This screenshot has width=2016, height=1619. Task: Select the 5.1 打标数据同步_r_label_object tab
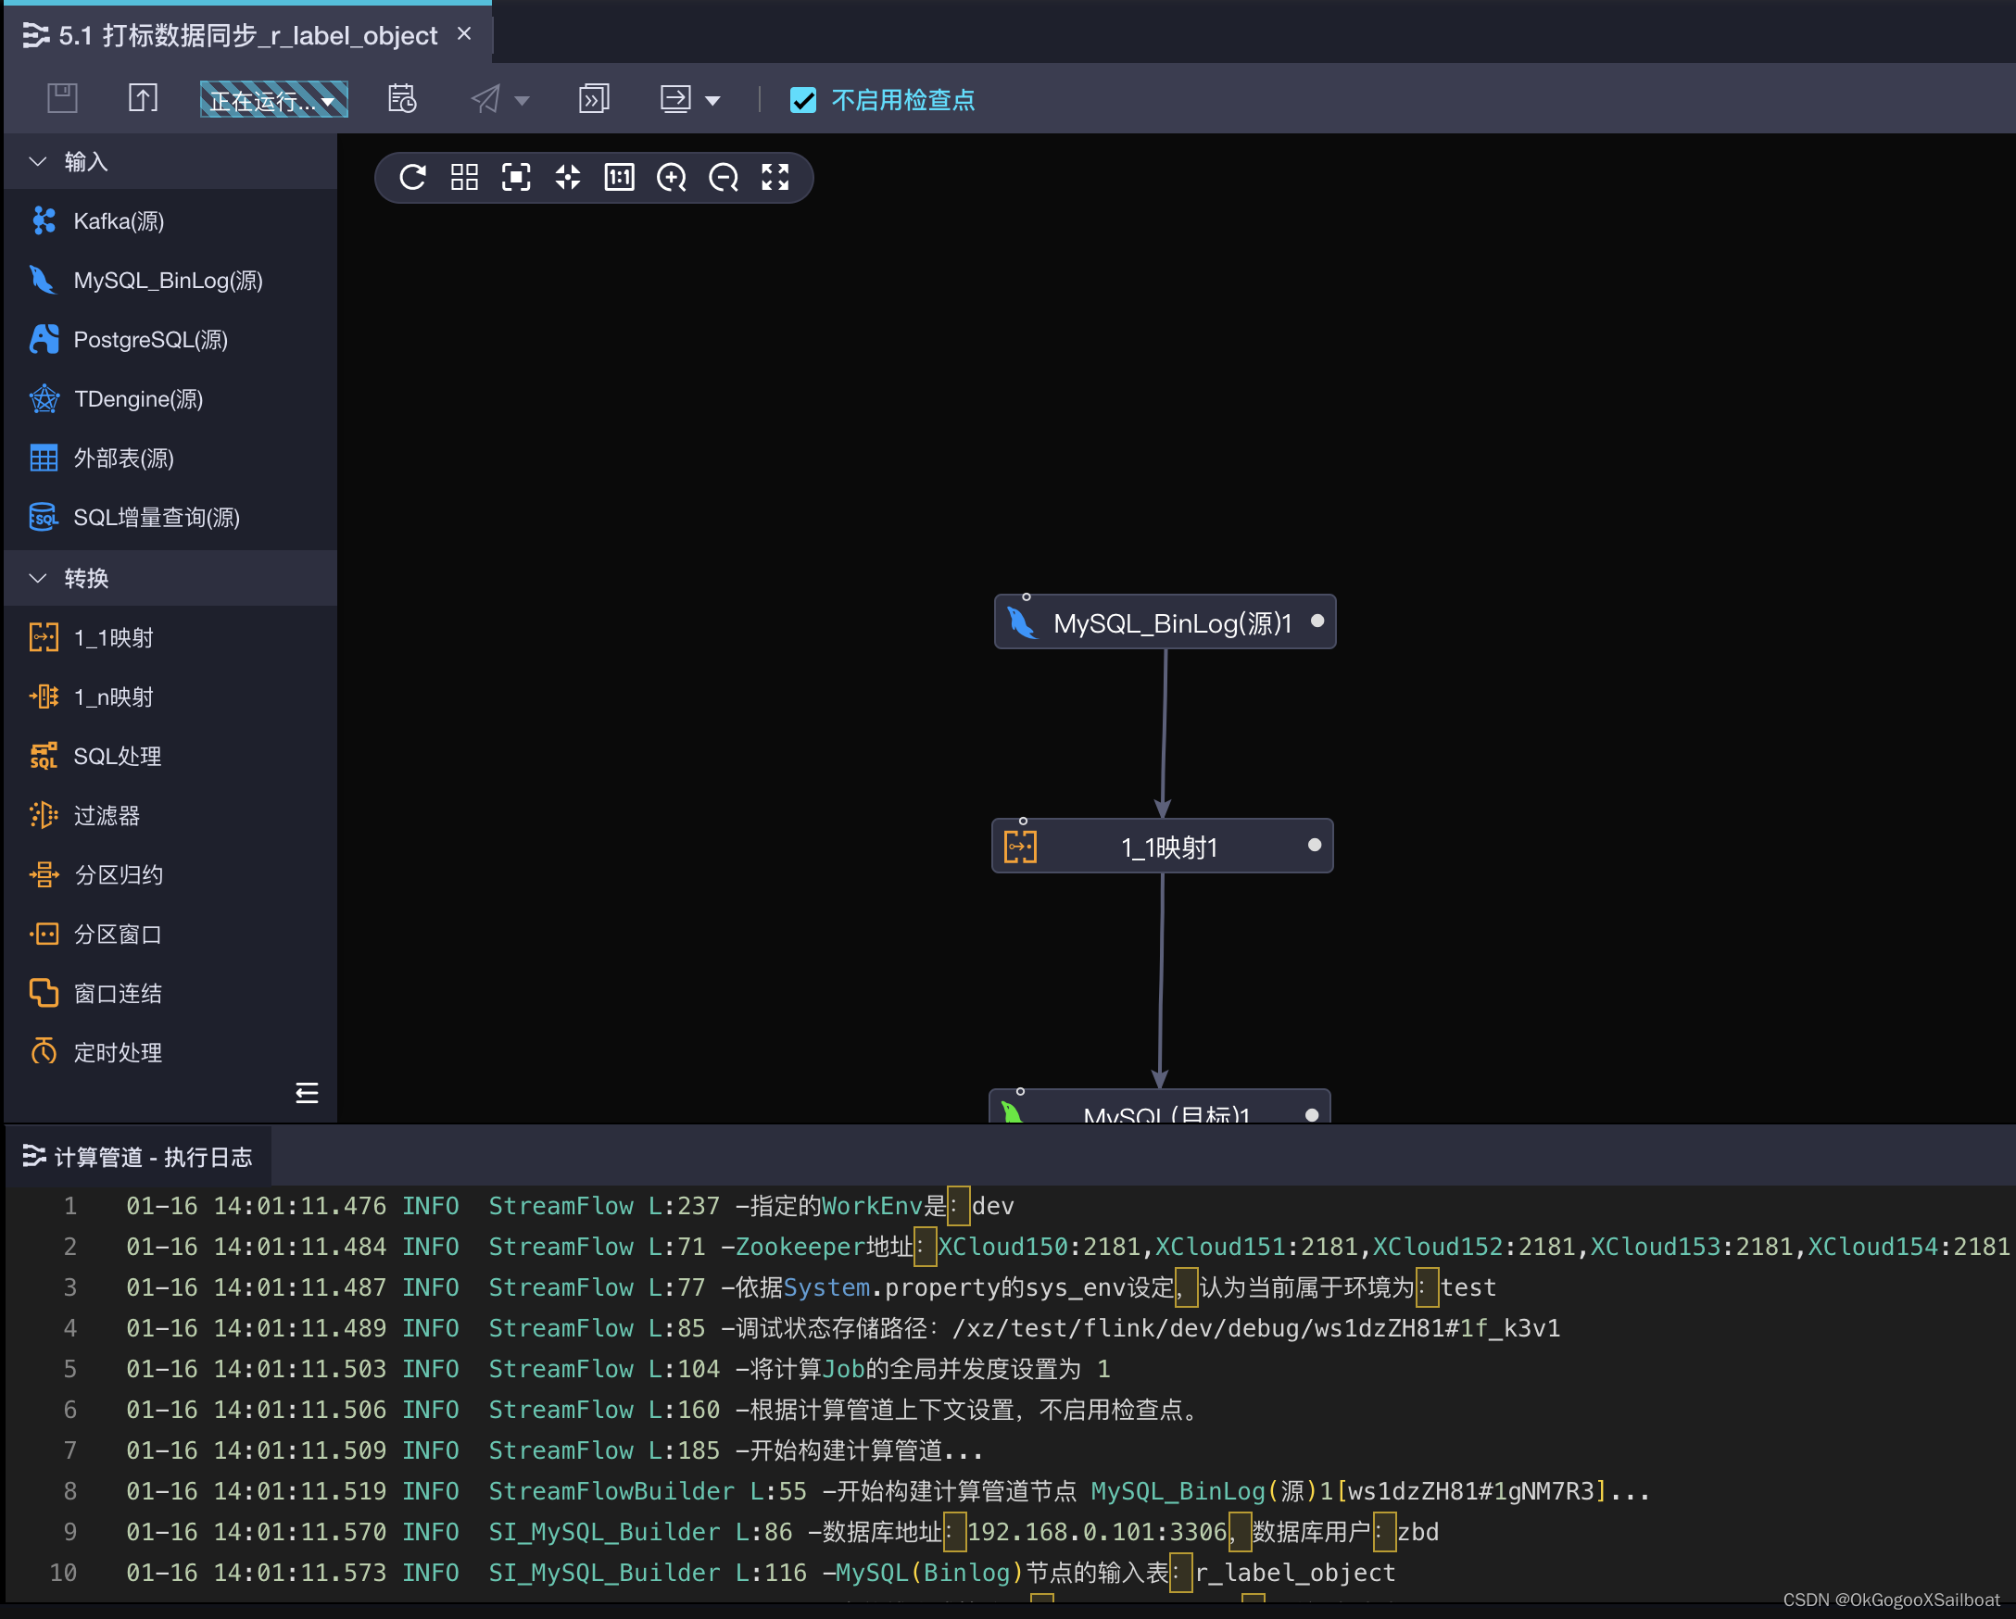point(246,35)
